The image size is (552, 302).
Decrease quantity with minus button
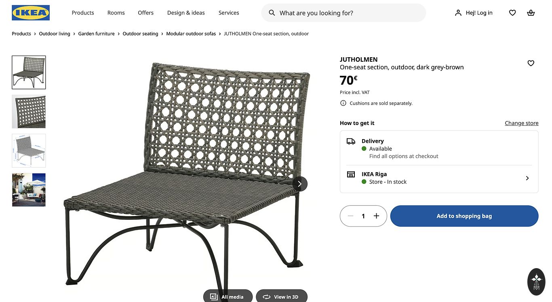point(350,216)
